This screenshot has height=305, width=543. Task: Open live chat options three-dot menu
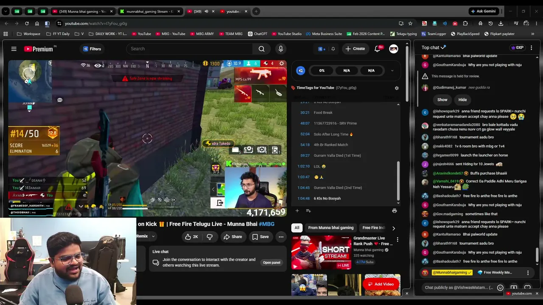(x=531, y=48)
